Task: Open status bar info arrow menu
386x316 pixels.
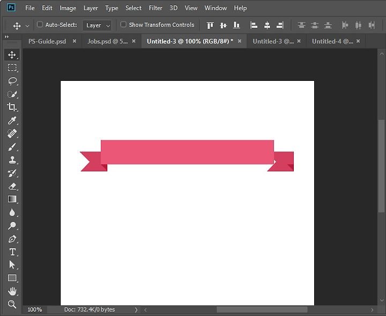Action: click(x=136, y=310)
